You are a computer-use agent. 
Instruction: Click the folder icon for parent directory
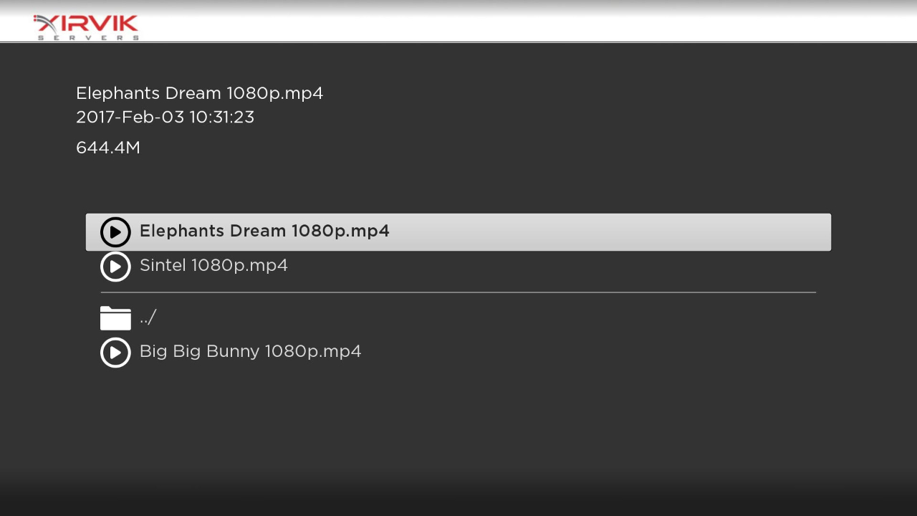tap(115, 317)
